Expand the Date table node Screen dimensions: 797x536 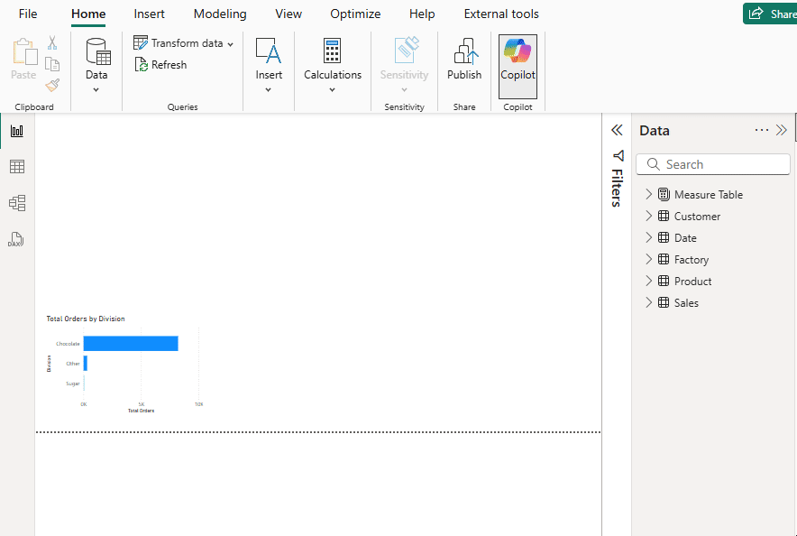(x=648, y=237)
